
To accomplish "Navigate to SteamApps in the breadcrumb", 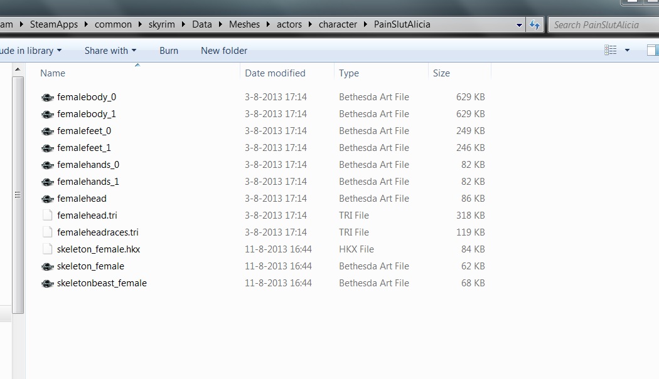I will pyautogui.click(x=54, y=24).
